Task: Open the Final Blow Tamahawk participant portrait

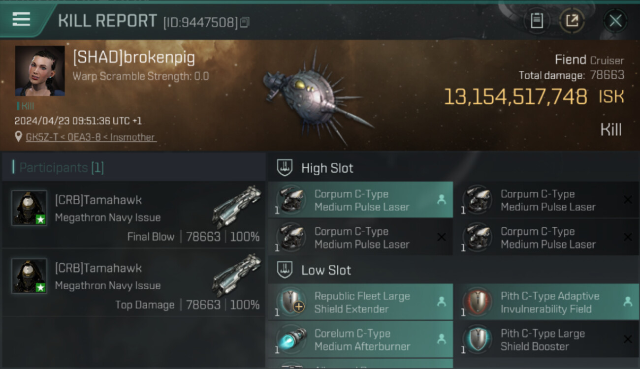Action: 30,208
